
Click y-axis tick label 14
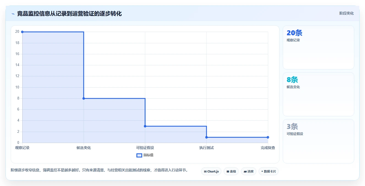[x=17, y=65]
